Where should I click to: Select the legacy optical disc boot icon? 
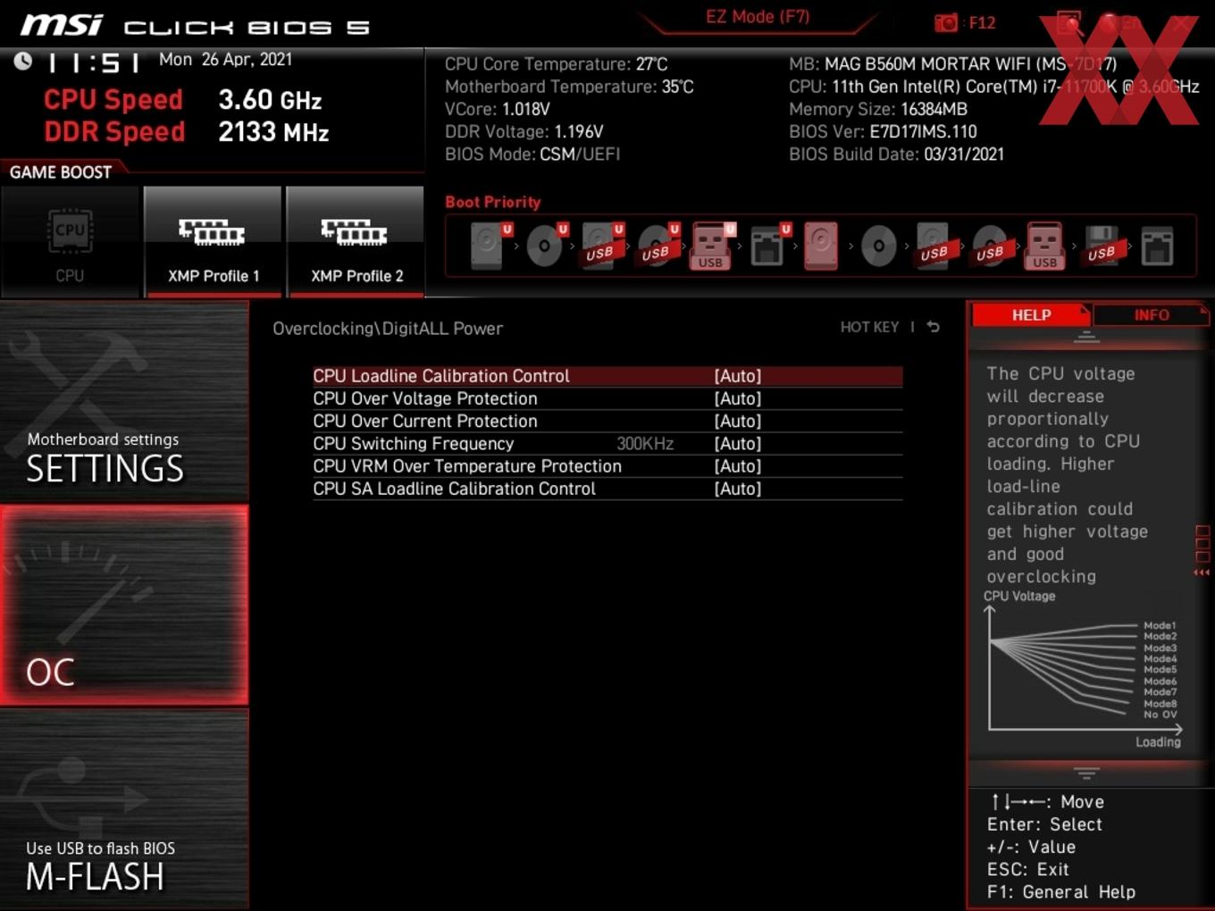point(879,246)
